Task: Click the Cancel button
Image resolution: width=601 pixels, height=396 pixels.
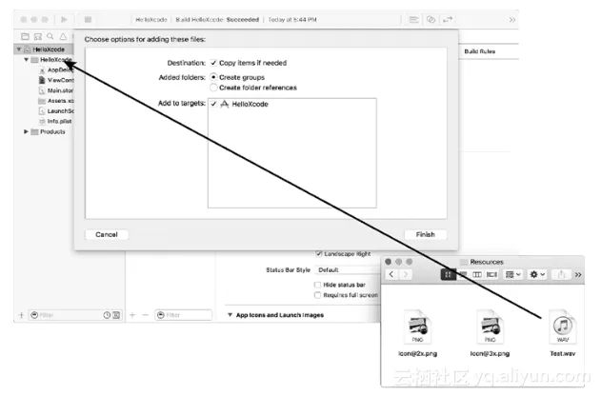Action: (107, 234)
